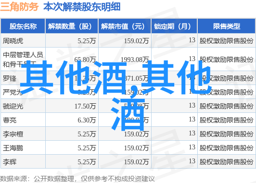
Task: Select 股权激励限售股份 in the 曹亮 row
Action: (x=226, y=120)
